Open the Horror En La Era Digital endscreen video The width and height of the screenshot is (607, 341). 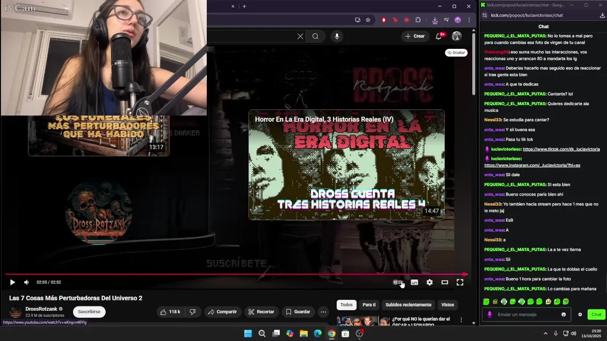point(347,165)
